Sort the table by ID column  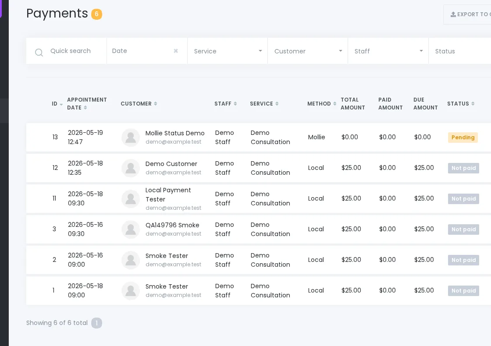pyautogui.click(x=57, y=104)
